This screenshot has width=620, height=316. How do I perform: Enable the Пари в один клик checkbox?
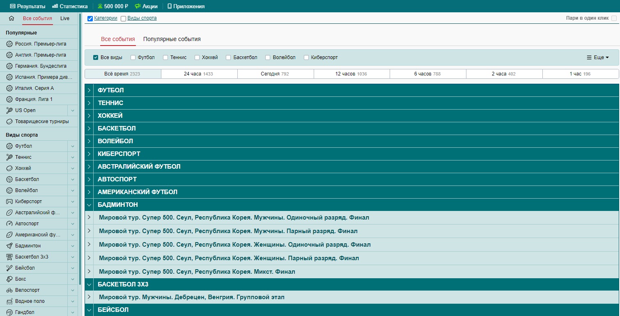pyautogui.click(x=614, y=18)
